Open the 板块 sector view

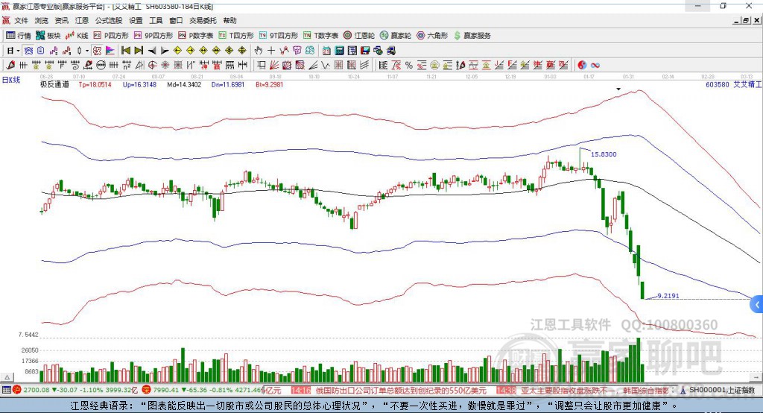click(48, 36)
